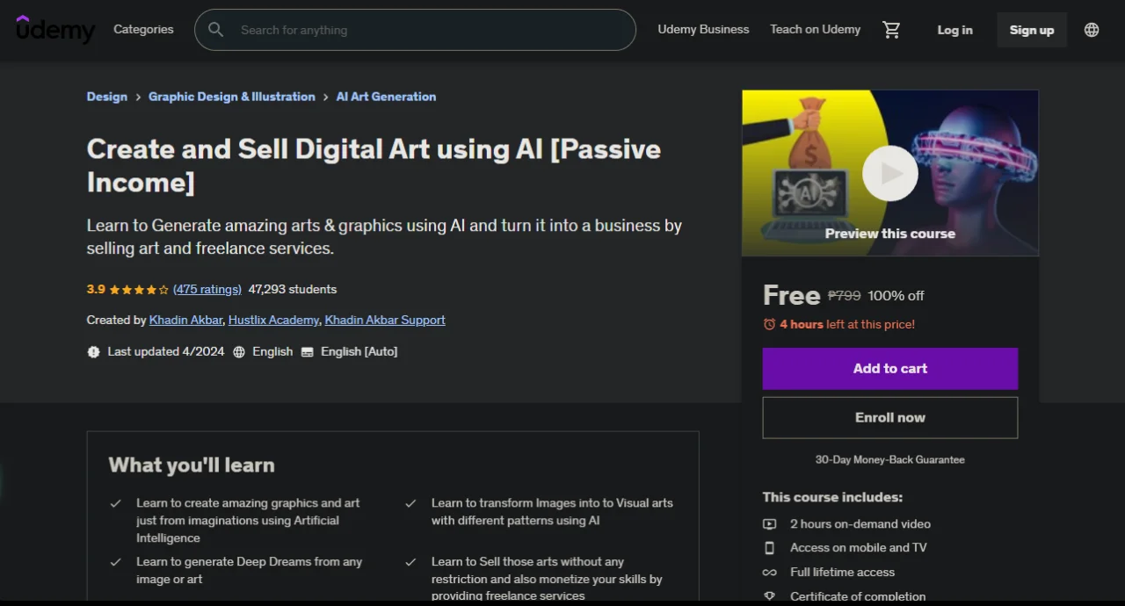Screen dimensions: 1125x606
Task: Click the What you'll learn heading
Action: point(192,465)
